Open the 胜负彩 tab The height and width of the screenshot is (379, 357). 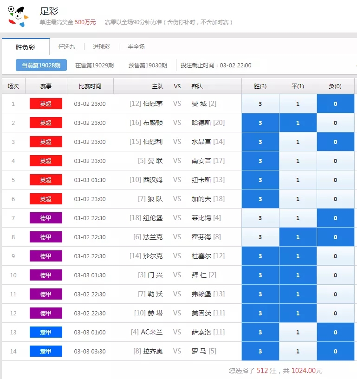point(26,47)
